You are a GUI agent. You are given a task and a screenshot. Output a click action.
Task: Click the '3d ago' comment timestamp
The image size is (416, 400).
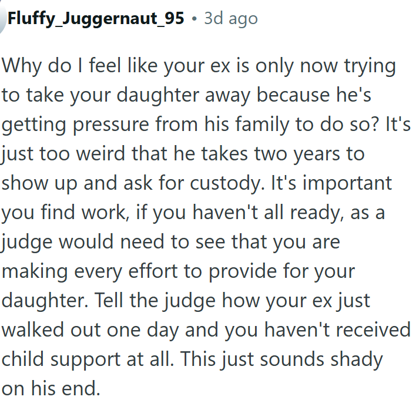230,18
